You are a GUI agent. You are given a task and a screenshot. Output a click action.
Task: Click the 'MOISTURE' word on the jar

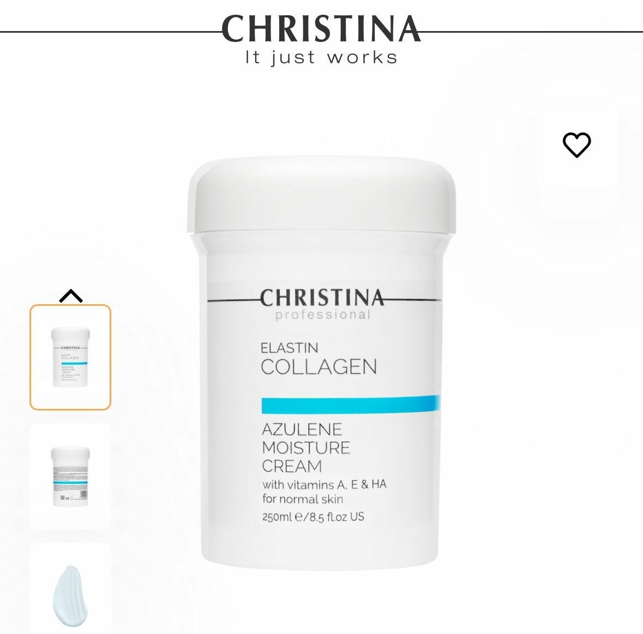tap(306, 448)
